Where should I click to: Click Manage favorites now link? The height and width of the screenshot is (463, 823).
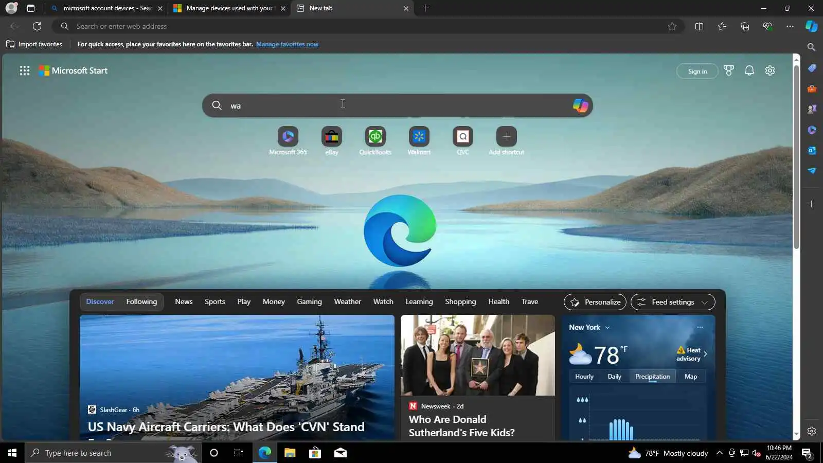[x=287, y=44]
